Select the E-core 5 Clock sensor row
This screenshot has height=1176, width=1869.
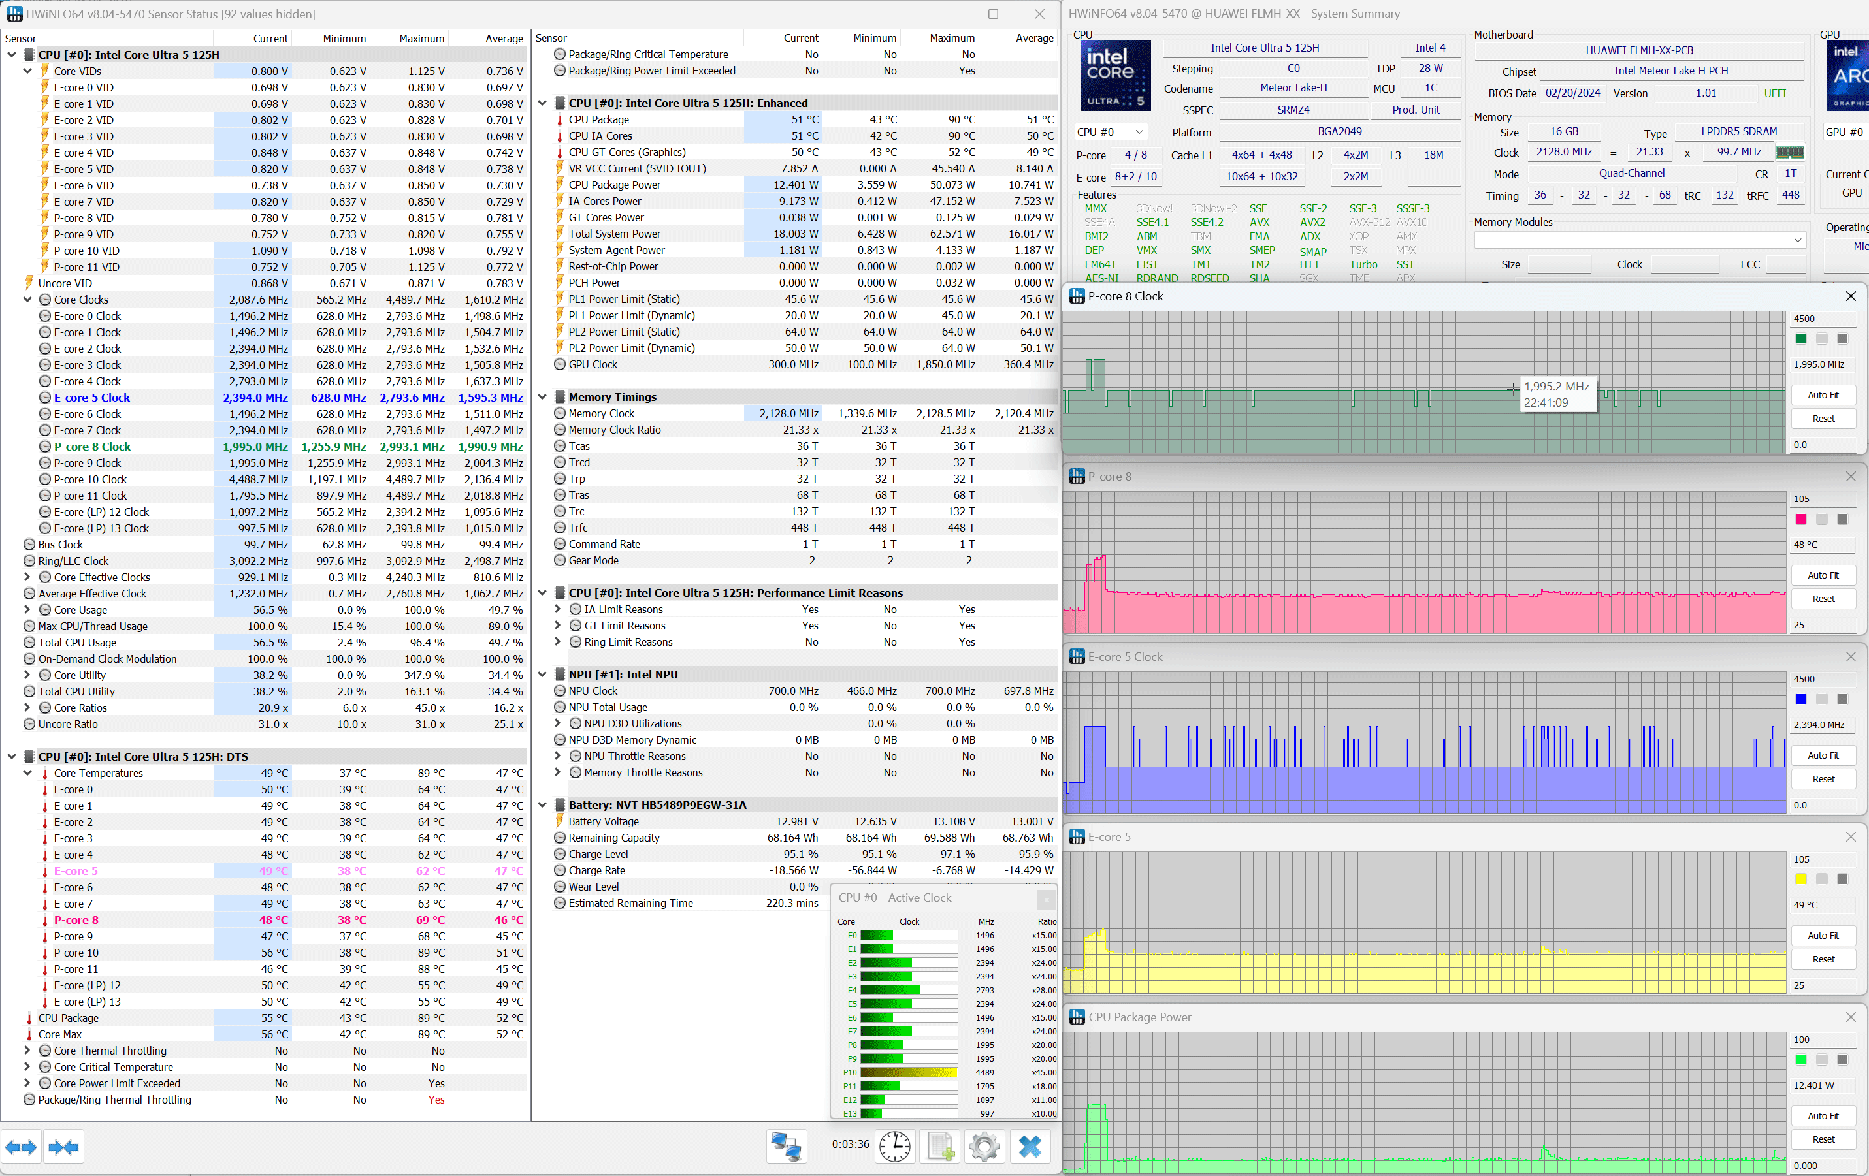click(91, 398)
